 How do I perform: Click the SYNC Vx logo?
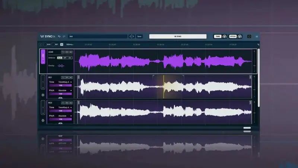pos(48,36)
